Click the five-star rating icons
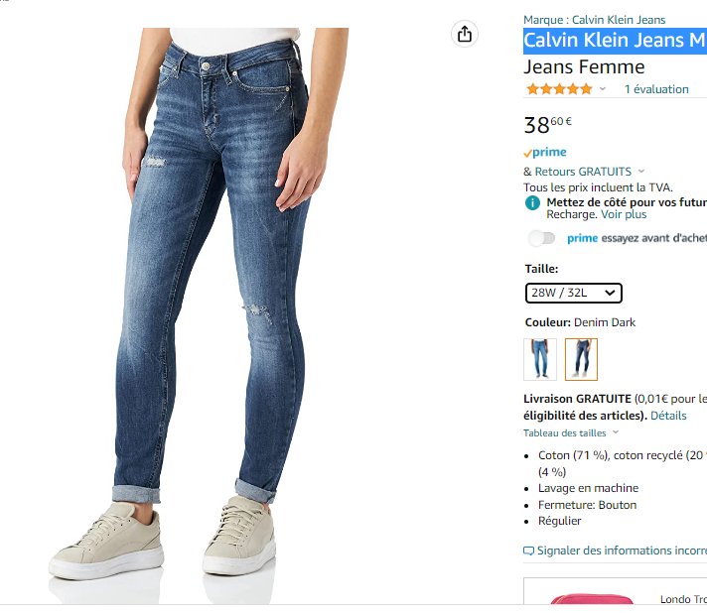The width and height of the screenshot is (707, 613). [559, 89]
